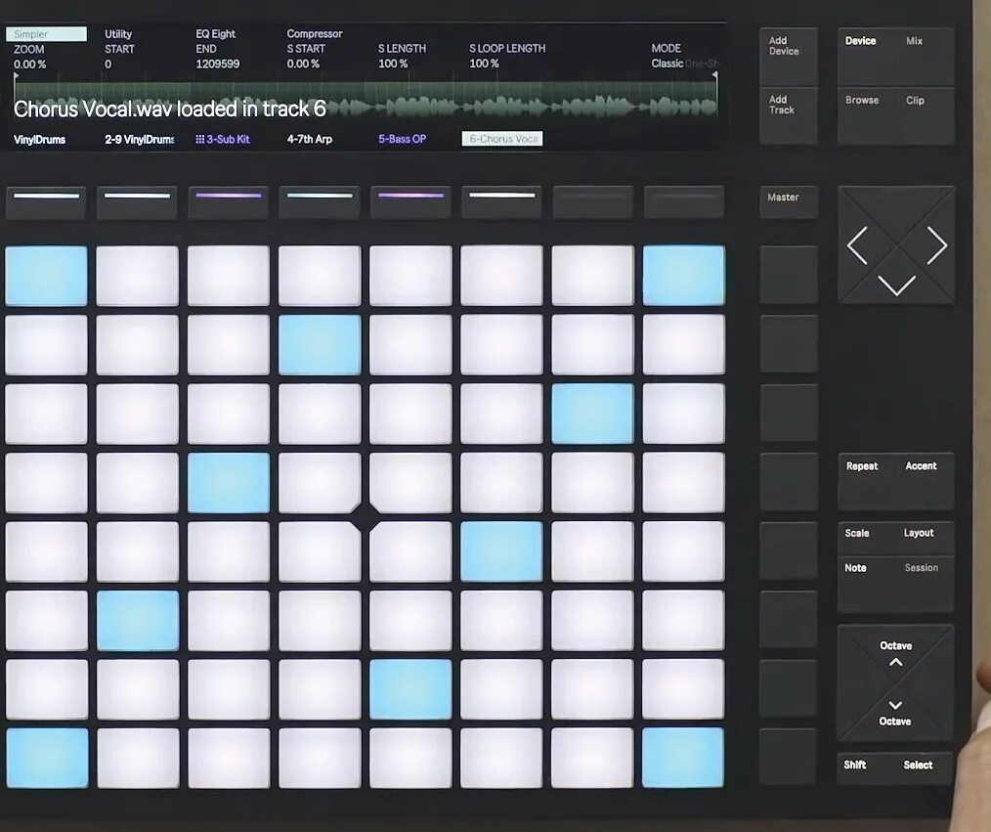Select the EQ Eight device tab

tap(216, 34)
